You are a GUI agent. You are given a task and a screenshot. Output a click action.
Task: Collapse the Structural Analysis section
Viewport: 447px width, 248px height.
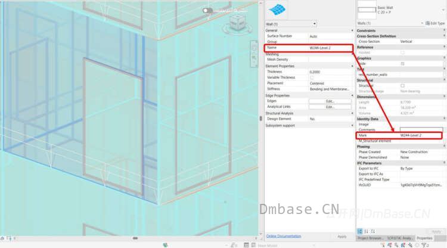click(352, 113)
